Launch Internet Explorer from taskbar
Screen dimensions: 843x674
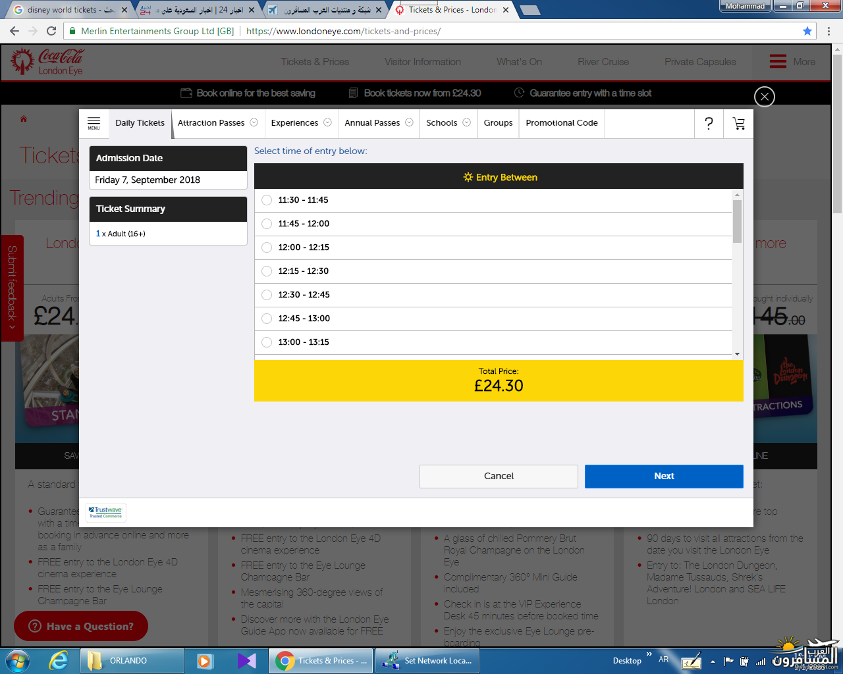click(59, 660)
